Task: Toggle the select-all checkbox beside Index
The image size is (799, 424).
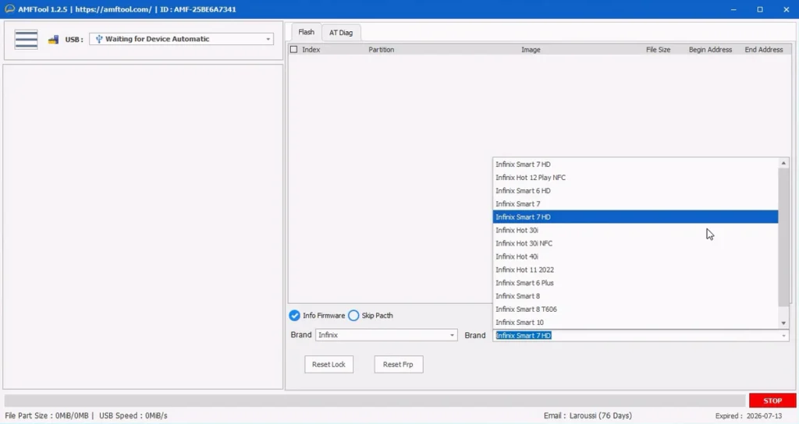Action: 294,50
